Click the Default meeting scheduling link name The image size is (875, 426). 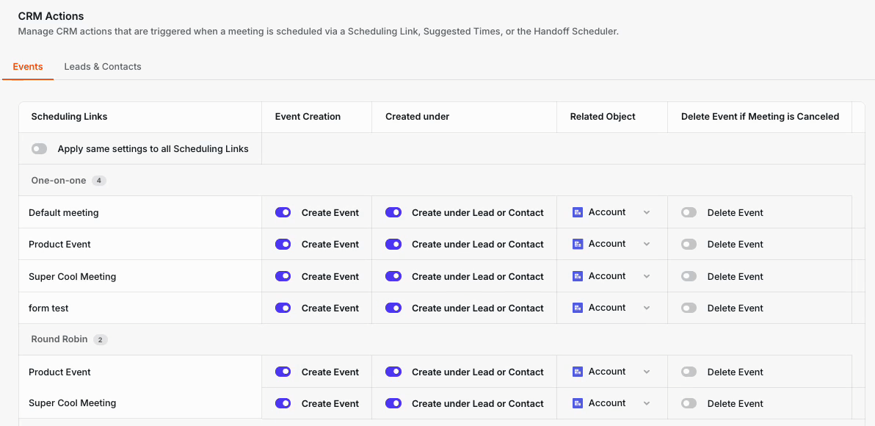[x=64, y=212]
